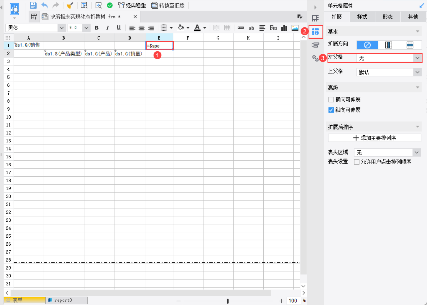The image size is (427, 305).
Task: Collapse the 扩展后排序 section
Action: (x=418, y=127)
